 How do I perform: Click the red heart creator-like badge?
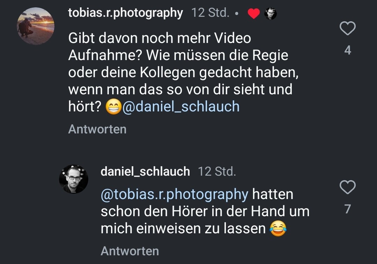pos(254,14)
